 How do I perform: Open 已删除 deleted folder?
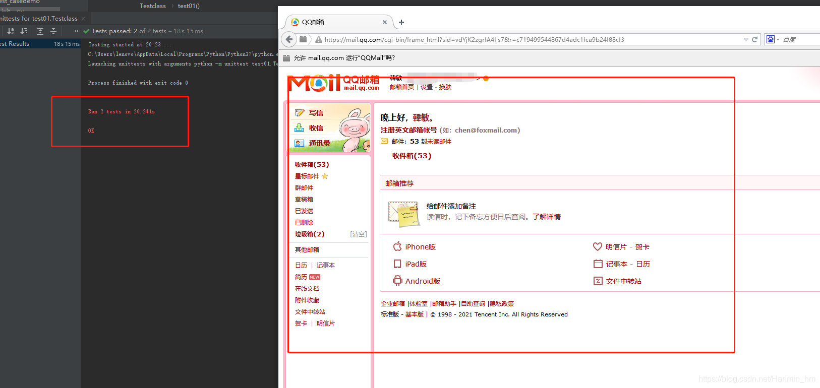point(304,223)
